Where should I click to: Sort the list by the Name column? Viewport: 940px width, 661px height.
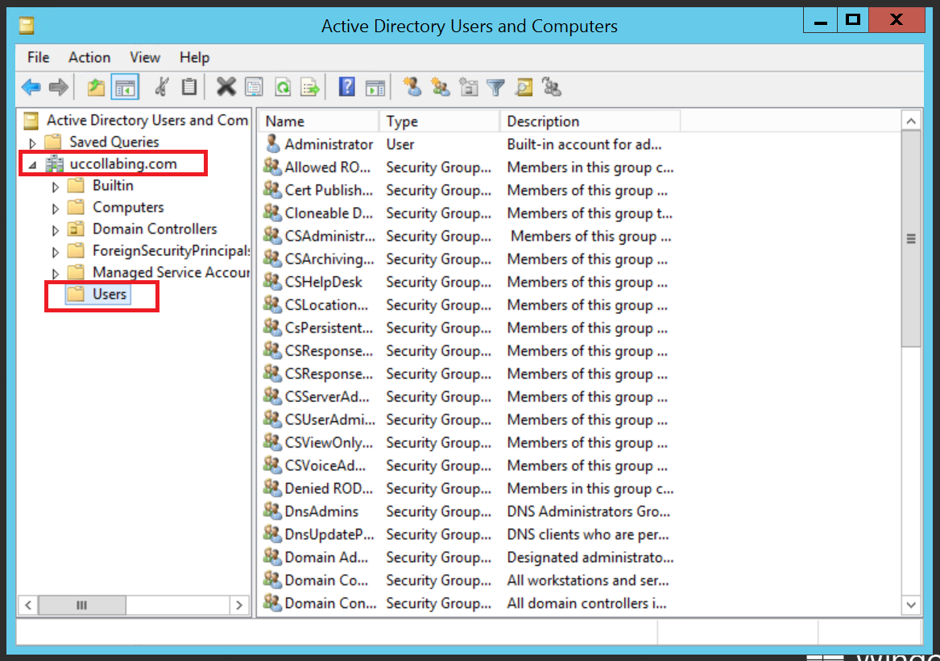[x=319, y=121]
